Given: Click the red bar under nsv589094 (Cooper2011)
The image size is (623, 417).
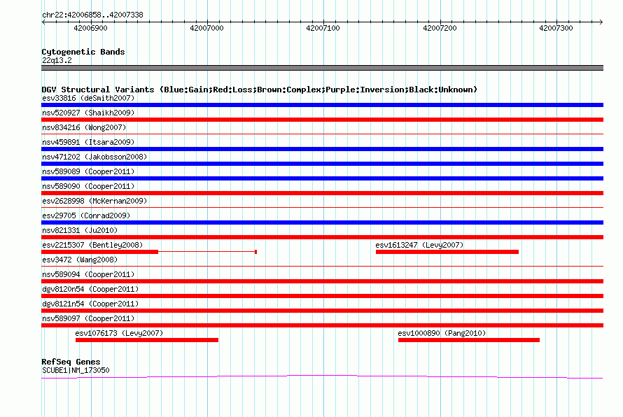Looking at the screenshot, I should (322, 281).
